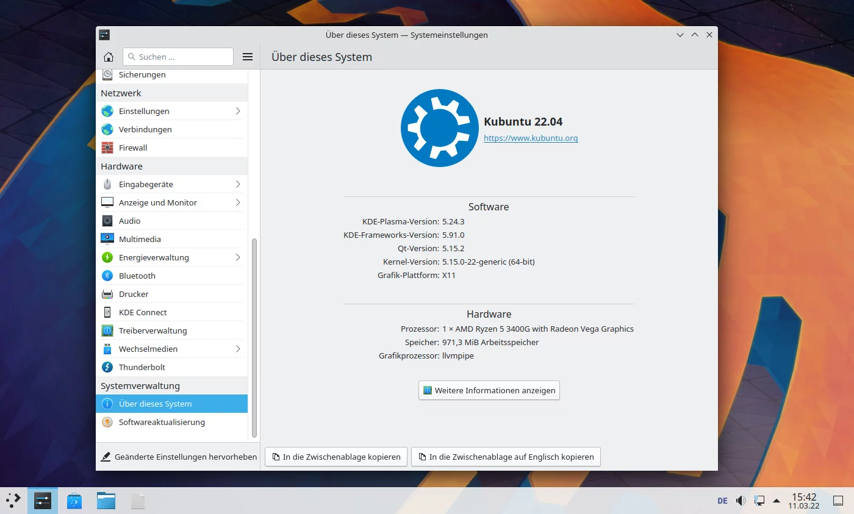
Task: Open Softwareaktualisierung entry
Action: pyautogui.click(x=171, y=422)
